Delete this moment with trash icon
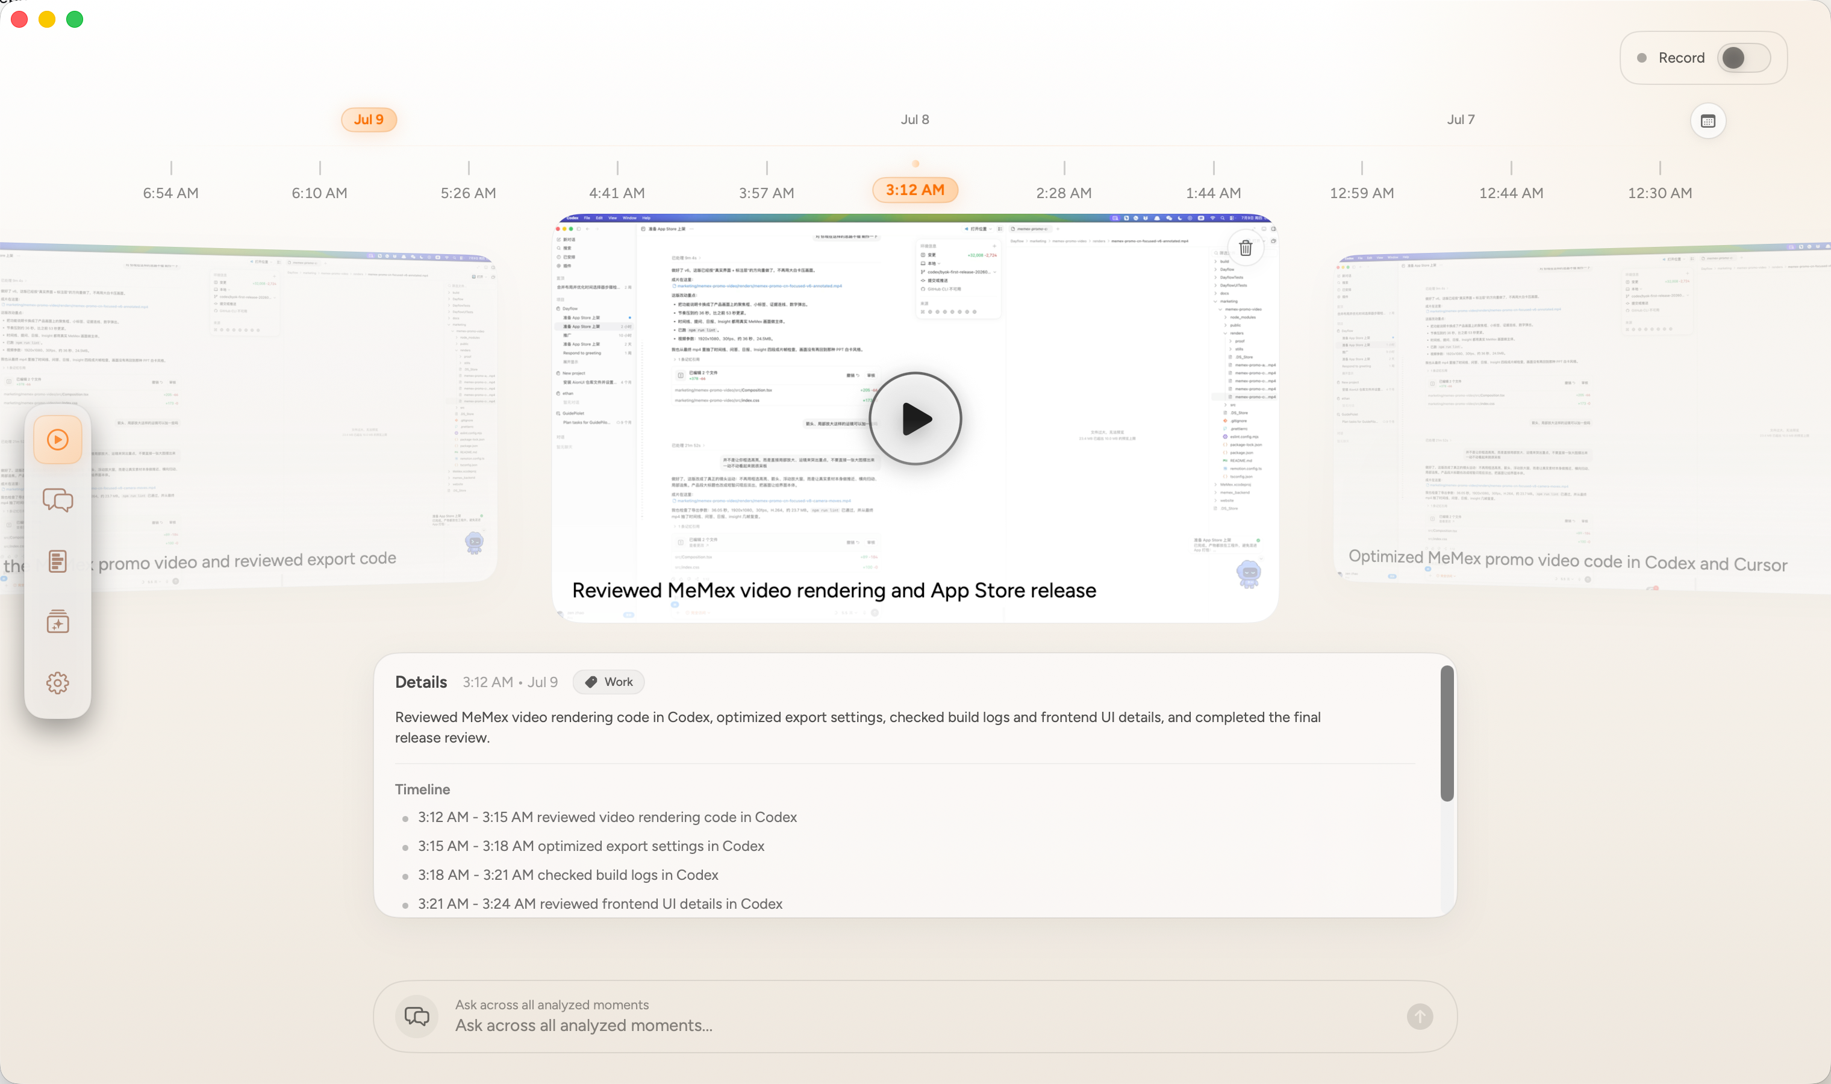Viewport: 1831px width, 1084px height. tap(1245, 248)
